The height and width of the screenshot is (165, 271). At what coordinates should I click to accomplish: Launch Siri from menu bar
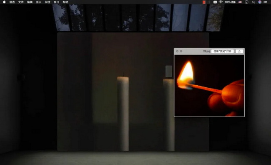pos(260,2)
